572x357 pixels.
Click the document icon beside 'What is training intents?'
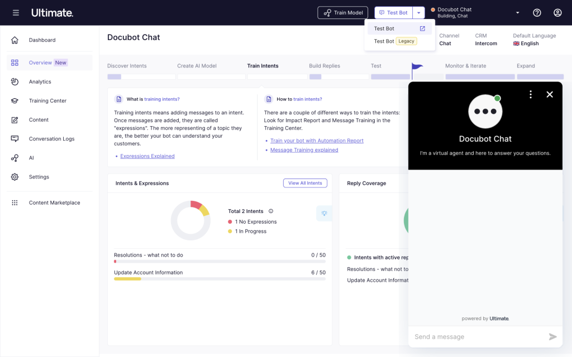pyautogui.click(x=118, y=99)
